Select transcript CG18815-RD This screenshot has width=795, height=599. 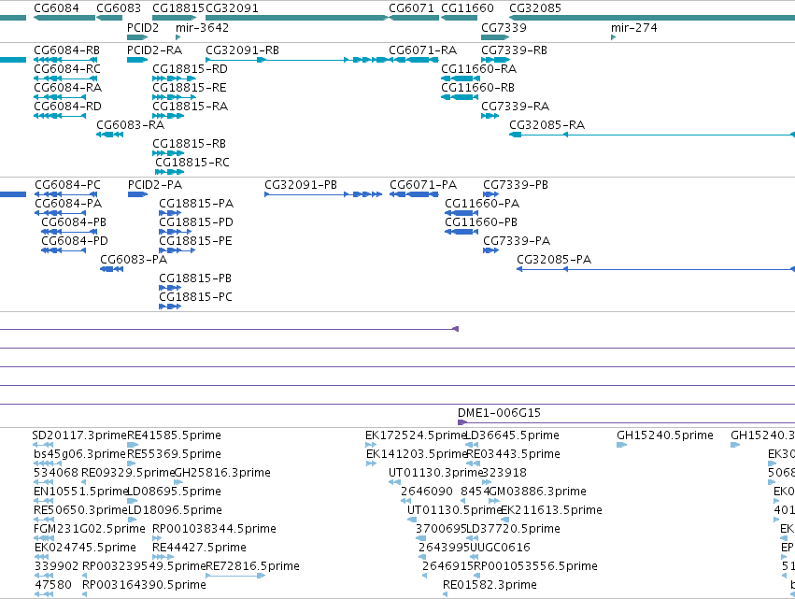pyautogui.click(x=190, y=69)
